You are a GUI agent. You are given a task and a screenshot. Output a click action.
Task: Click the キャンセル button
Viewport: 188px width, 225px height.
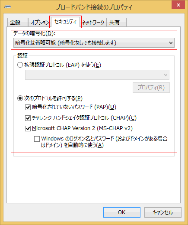[163, 212]
